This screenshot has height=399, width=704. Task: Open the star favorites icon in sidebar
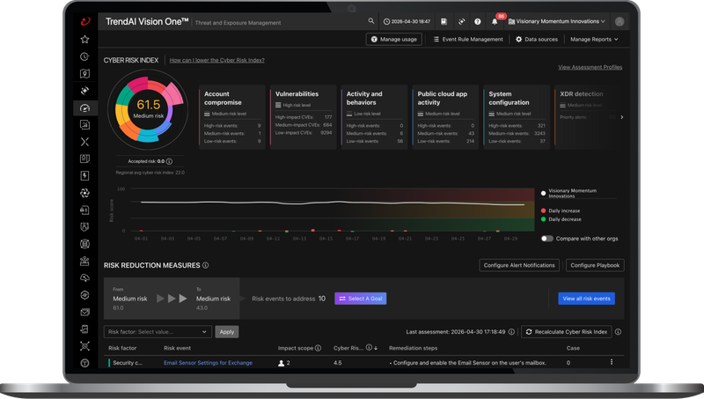pos(84,40)
